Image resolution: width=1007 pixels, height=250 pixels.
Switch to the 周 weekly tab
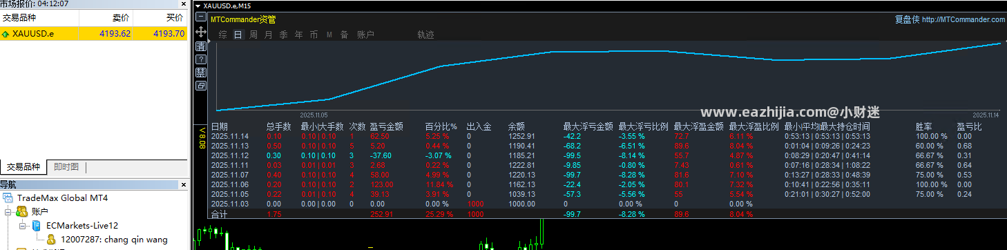tap(253, 35)
